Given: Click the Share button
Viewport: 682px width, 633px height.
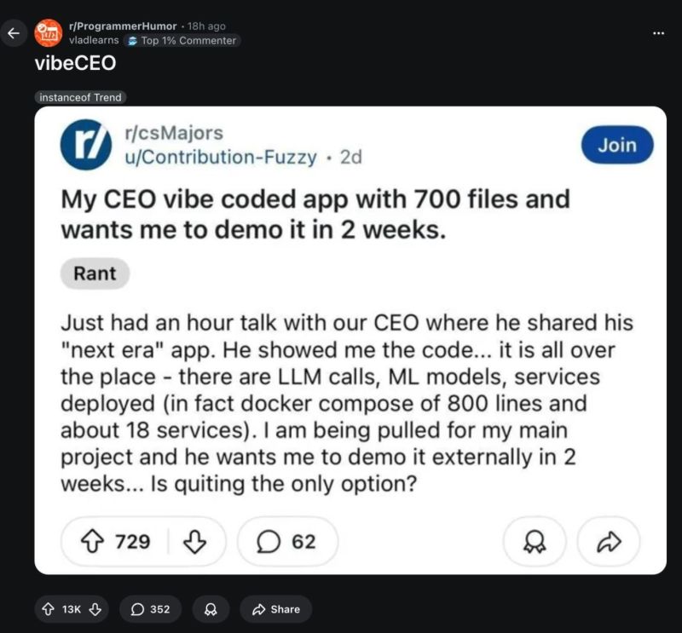Looking at the screenshot, I should [275, 608].
